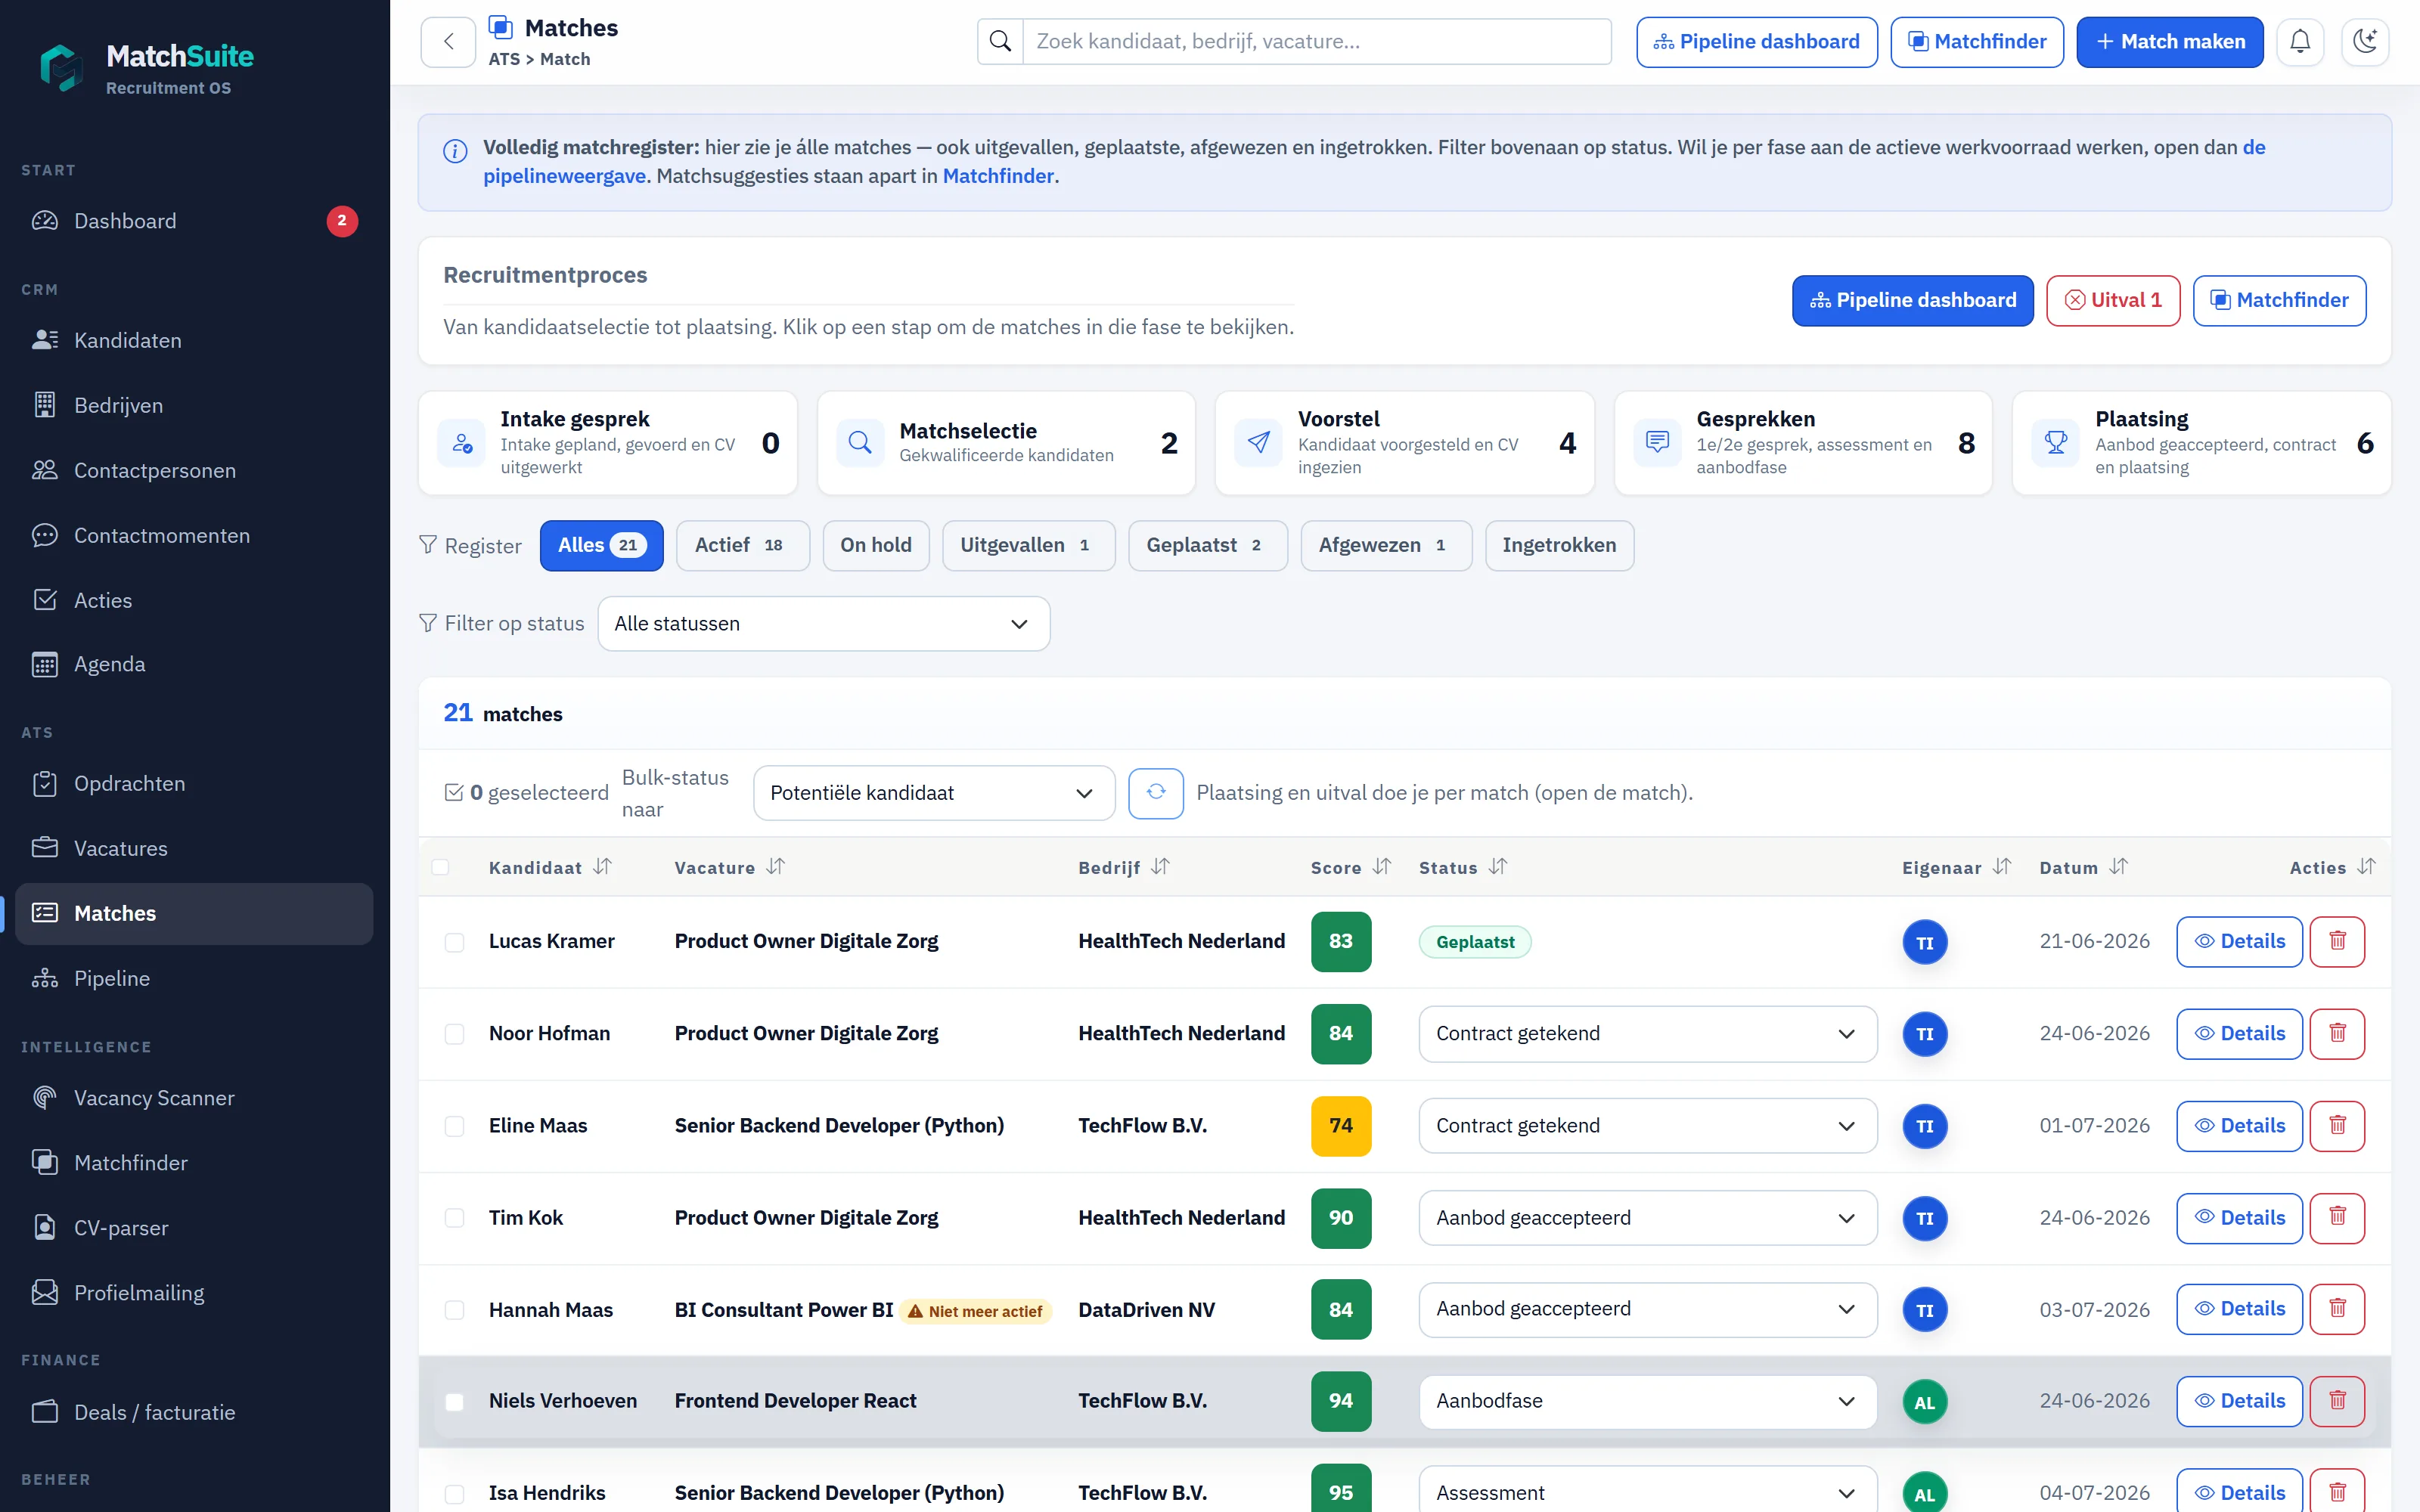The height and width of the screenshot is (1512, 2420).
Task: Open the notifications bell
Action: (x=2300, y=42)
